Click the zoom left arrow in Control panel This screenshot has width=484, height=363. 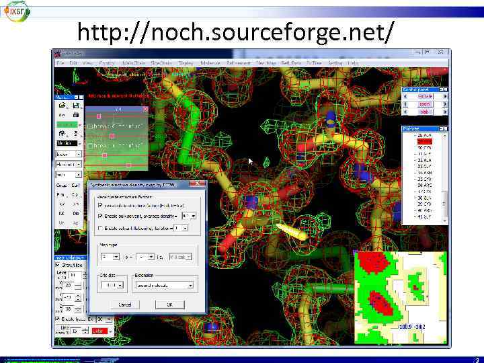tap(405, 104)
